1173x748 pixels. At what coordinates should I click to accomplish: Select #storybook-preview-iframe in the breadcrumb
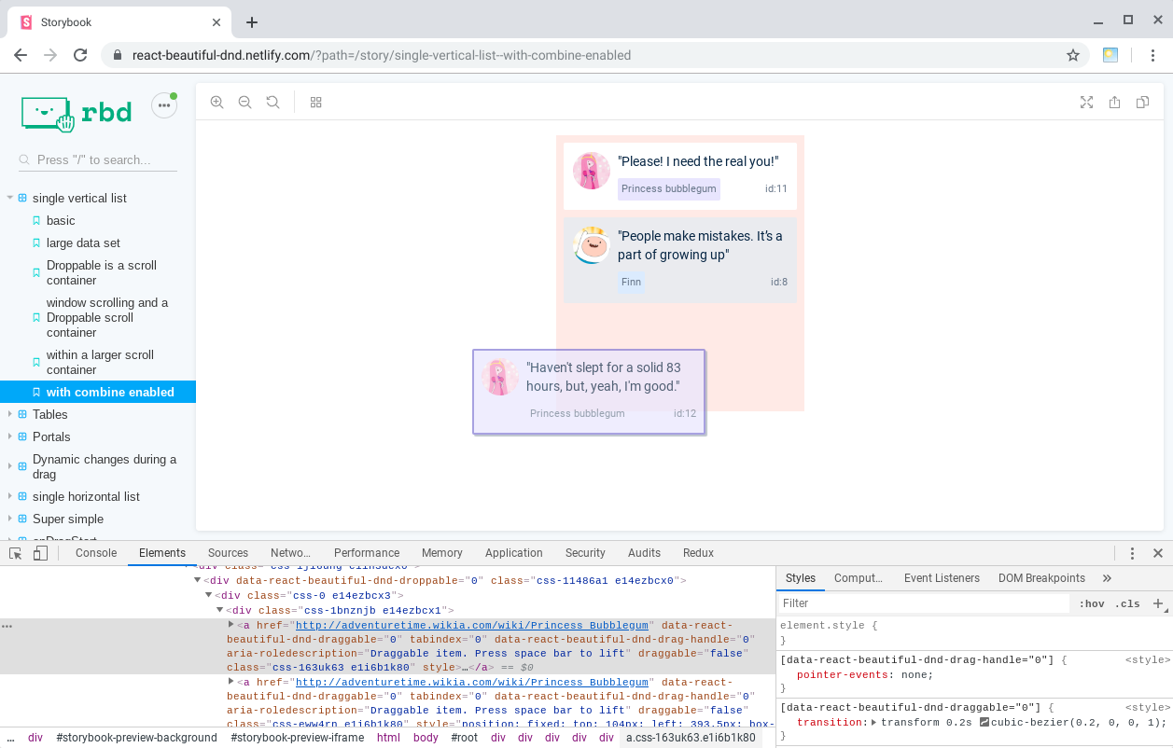[x=298, y=738]
